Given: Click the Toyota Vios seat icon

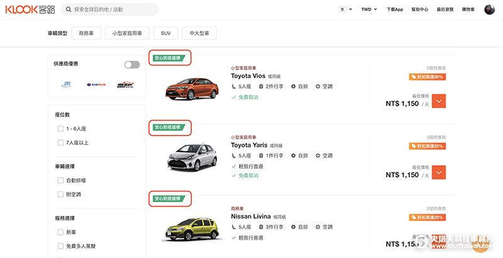Looking at the screenshot, I should pyautogui.click(x=233, y=87).
